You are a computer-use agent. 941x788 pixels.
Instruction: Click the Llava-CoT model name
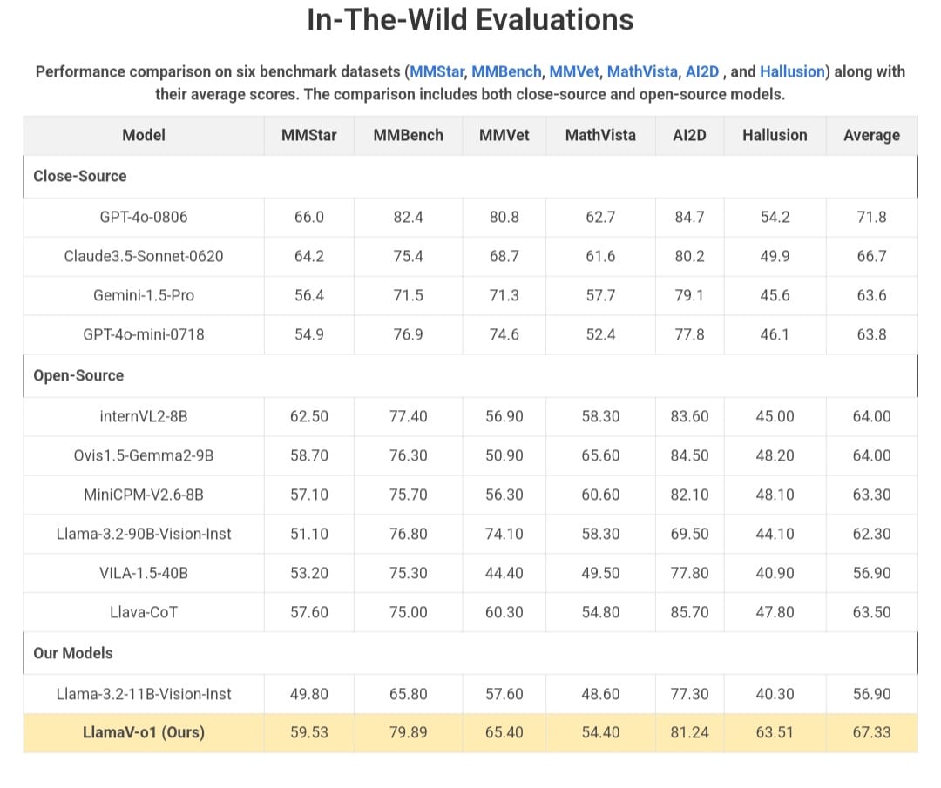pos(144,612)
